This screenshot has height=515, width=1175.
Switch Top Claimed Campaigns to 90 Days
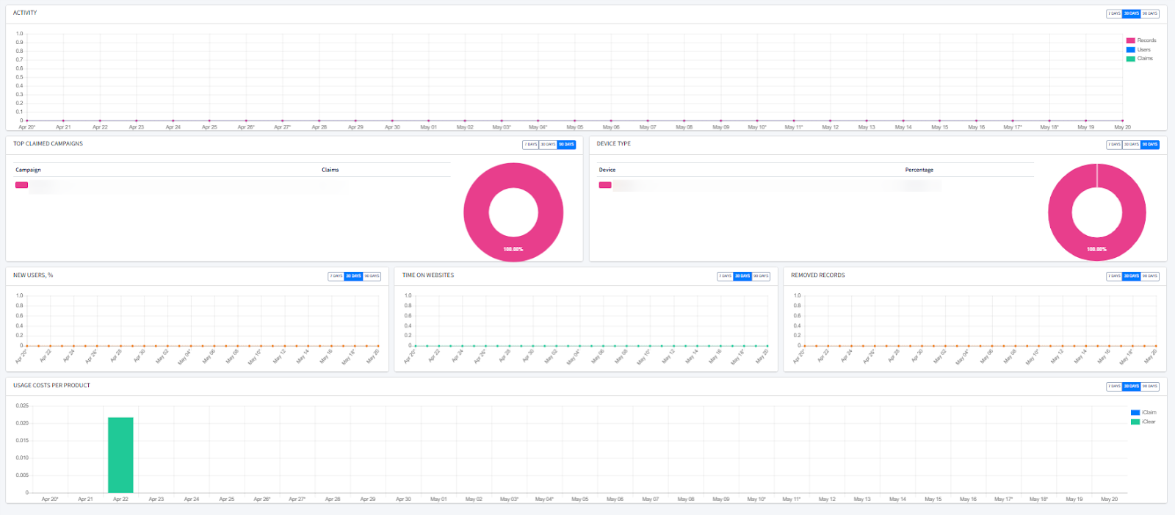click(x=566, y=145)
